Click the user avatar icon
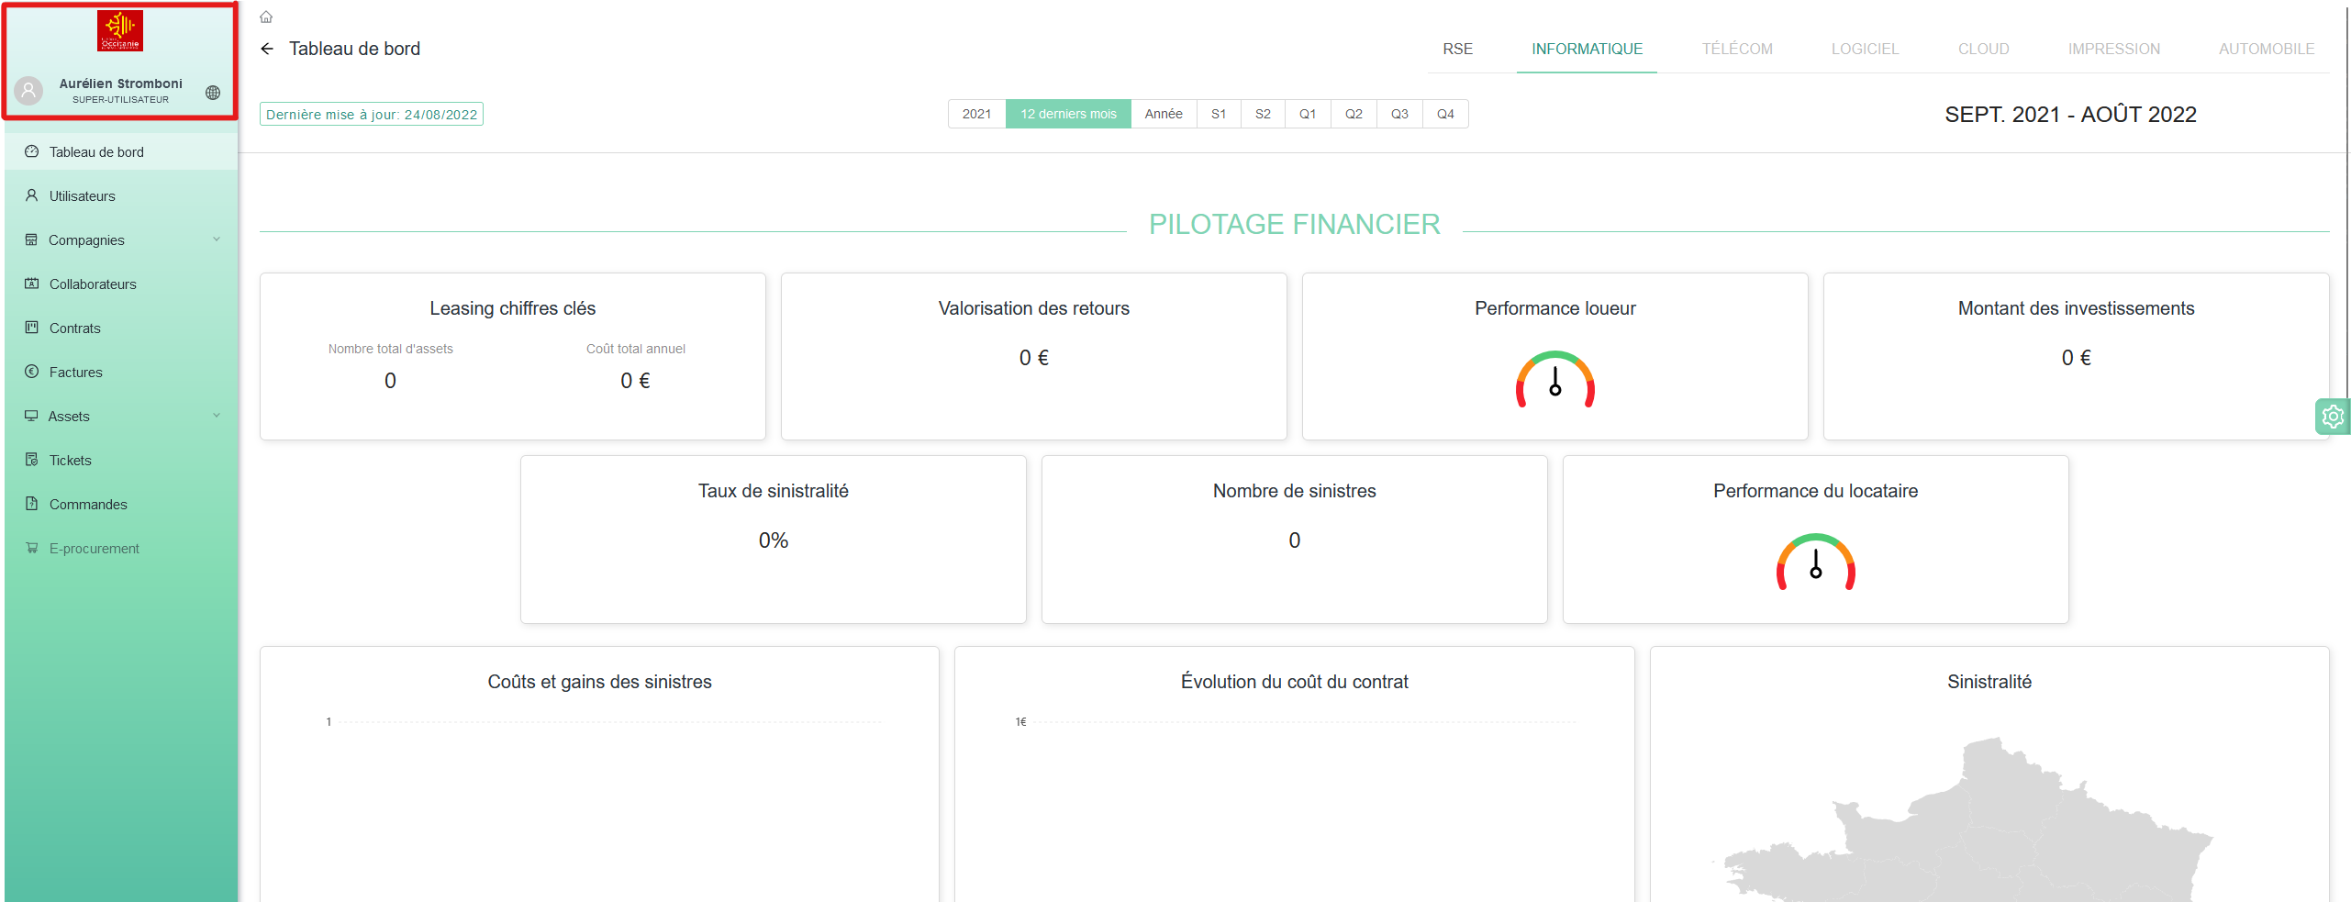The height and width of the screenshot is (902, 2351). pos(29,91)
